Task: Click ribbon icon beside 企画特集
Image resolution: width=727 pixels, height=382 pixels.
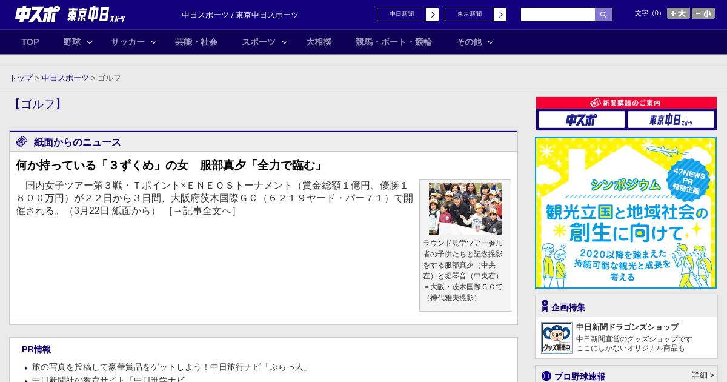Action: 545,306
